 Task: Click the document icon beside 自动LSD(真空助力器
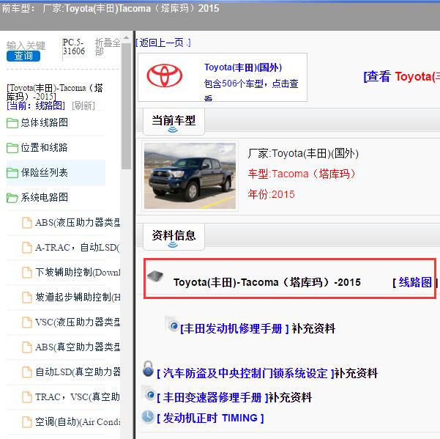[x=27, y=372]
